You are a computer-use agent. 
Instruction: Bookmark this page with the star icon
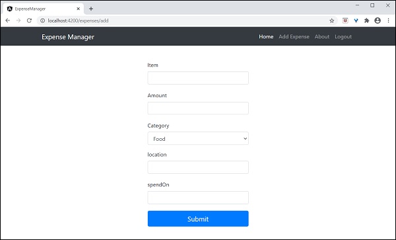[x=331, y=20]
